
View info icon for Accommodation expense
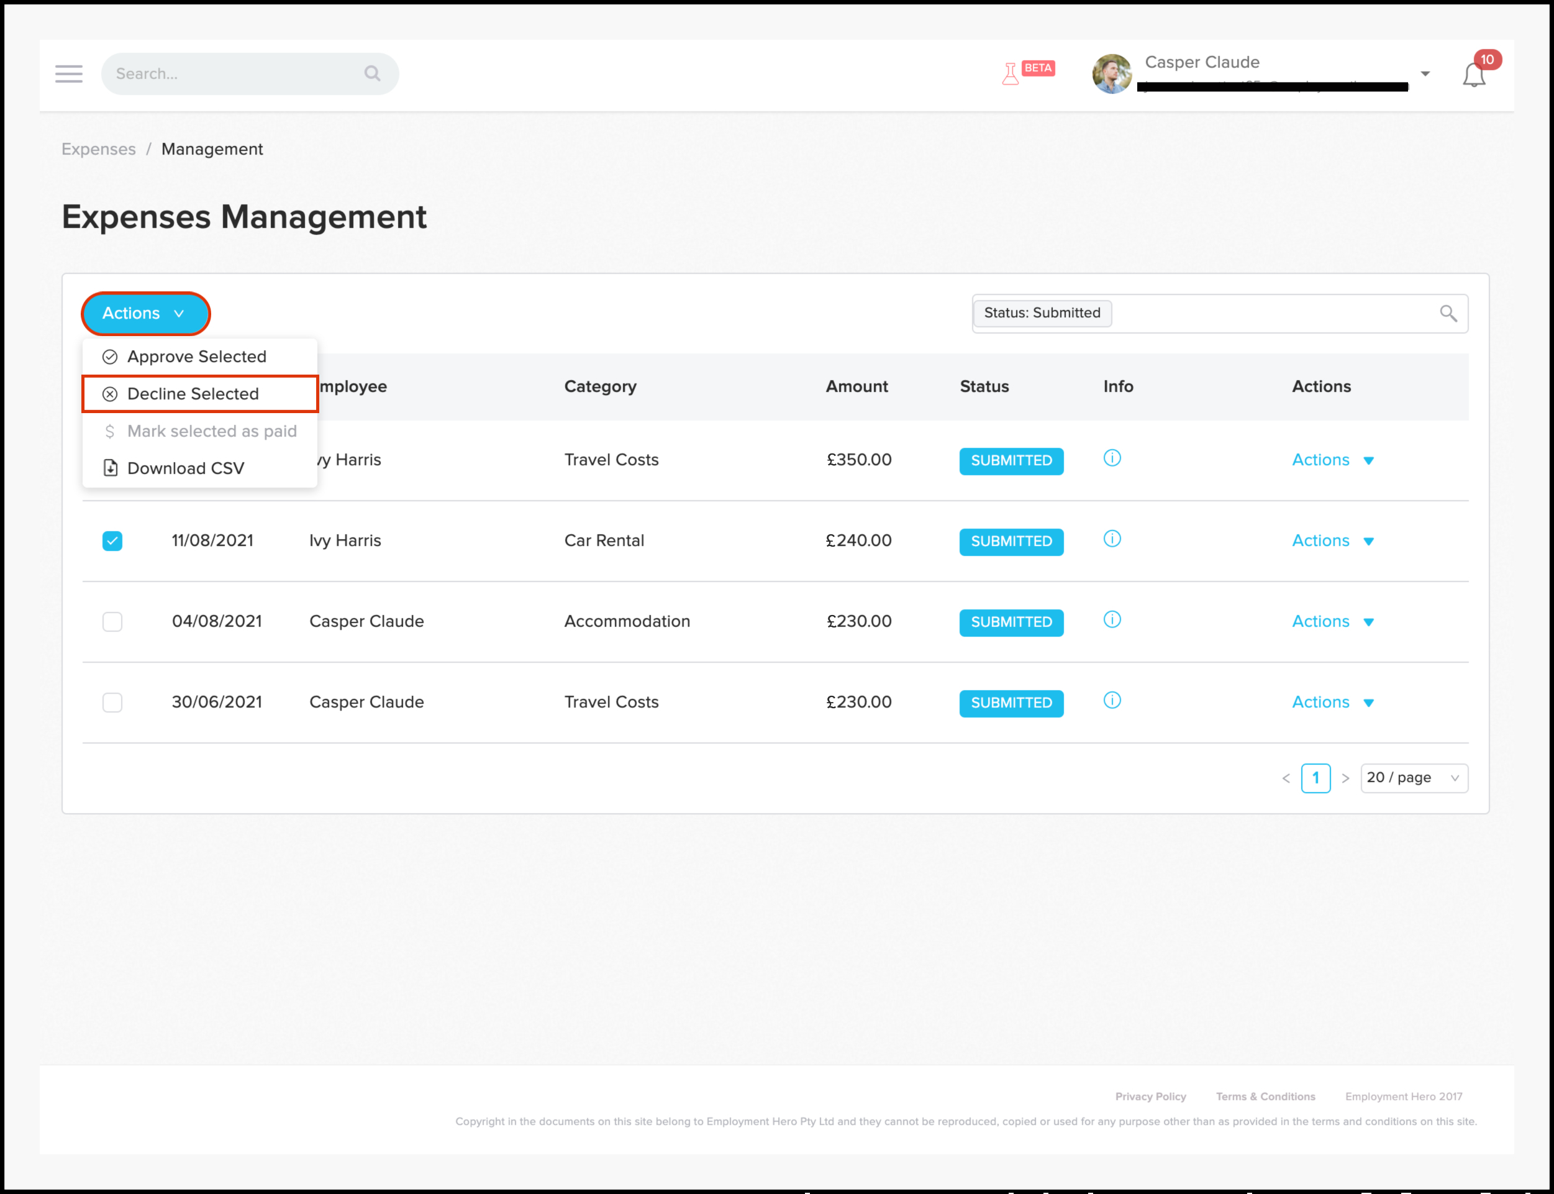[x=1112, y=620]
